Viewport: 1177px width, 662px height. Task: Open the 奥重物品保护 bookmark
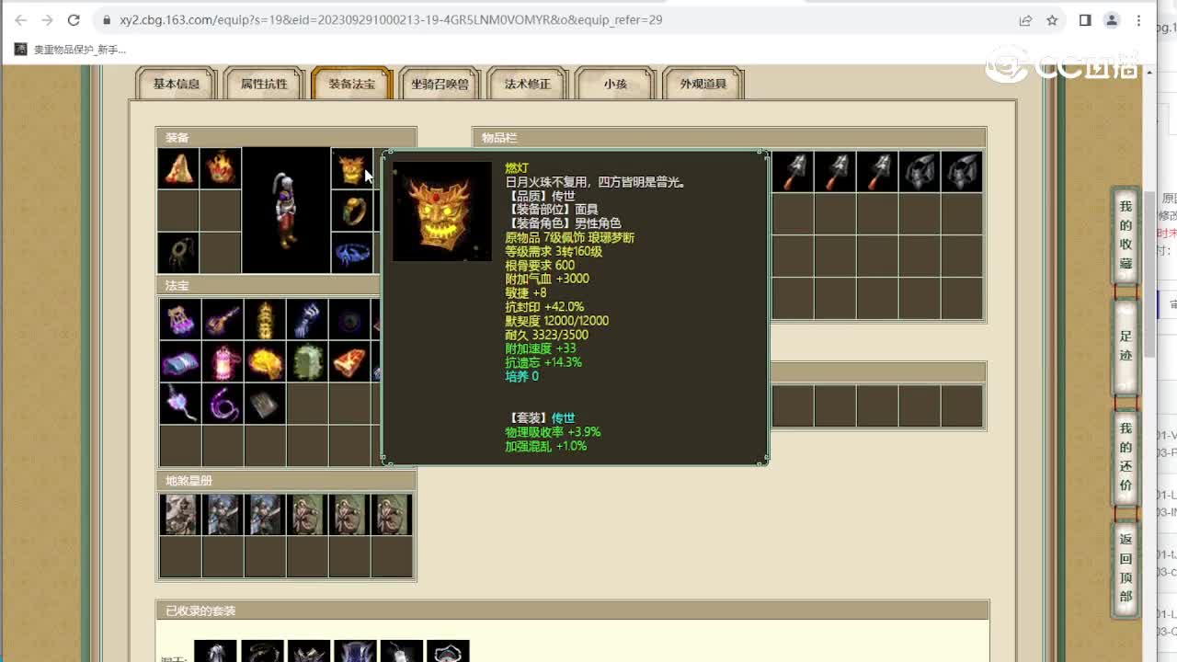point(71,50)
